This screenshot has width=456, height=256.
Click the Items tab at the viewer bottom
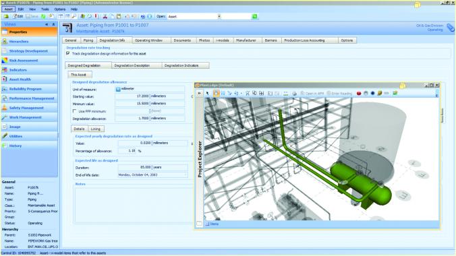212,224
